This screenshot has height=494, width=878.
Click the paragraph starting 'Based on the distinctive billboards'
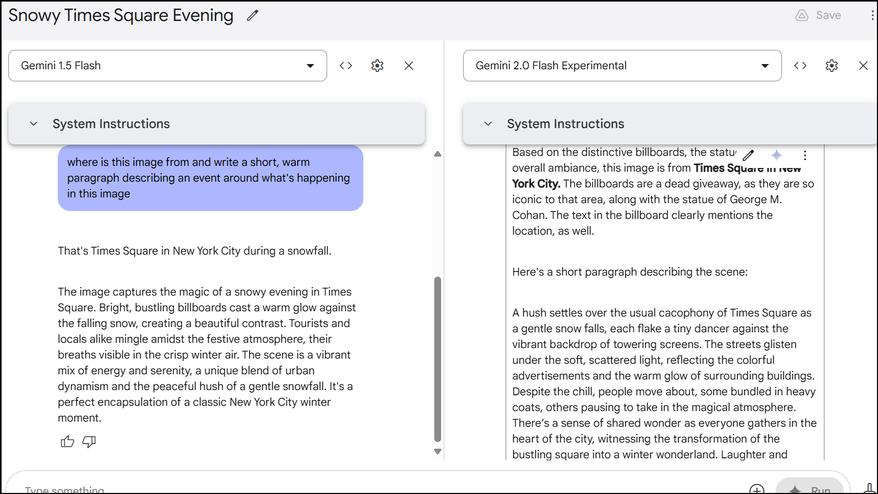point(663,192)
